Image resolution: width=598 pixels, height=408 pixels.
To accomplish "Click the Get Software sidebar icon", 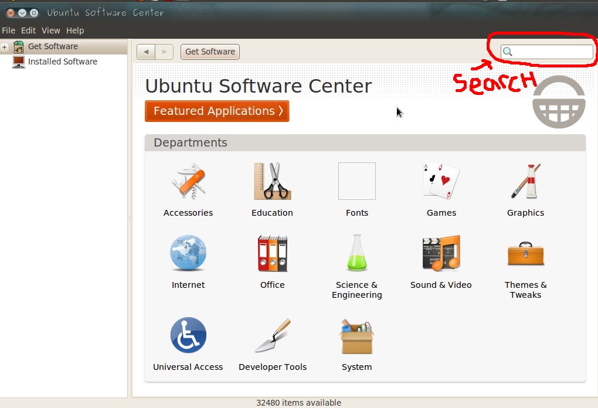I will click(19, 46).
